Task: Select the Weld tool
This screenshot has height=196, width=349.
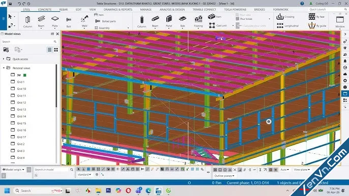Action: [84, 21]
